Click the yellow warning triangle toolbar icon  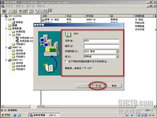tap(14, 11)
